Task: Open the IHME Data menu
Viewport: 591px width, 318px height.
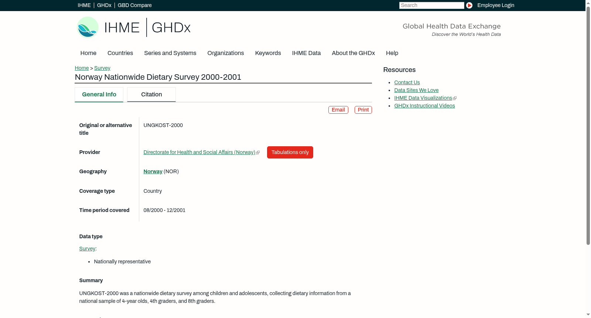Action: (306, 53)
